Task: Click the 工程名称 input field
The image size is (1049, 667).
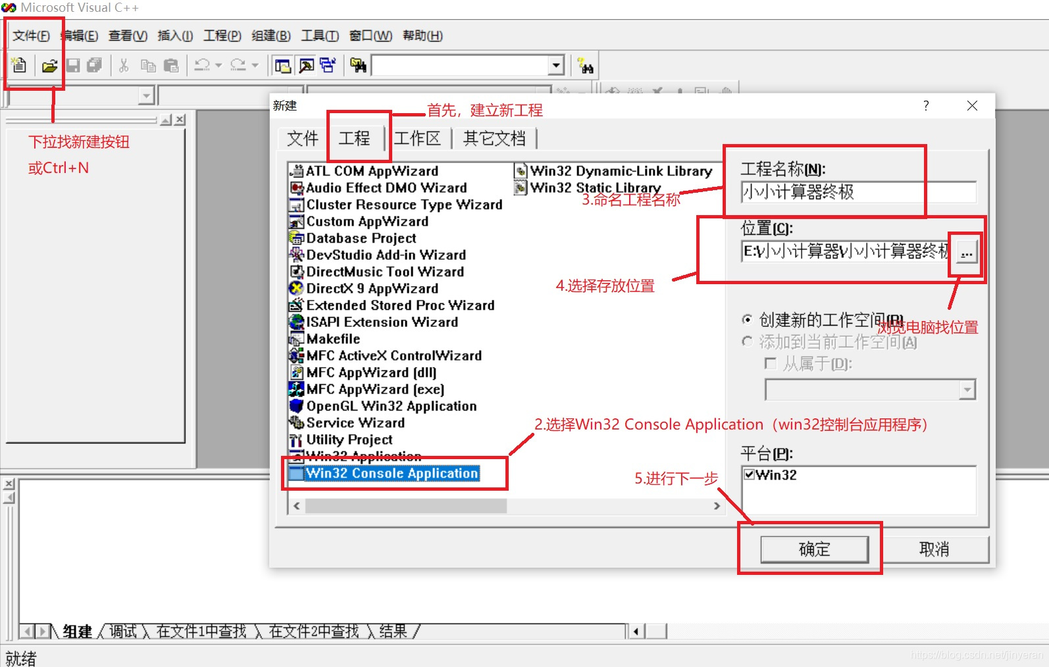Action: (x=858, y=192)
